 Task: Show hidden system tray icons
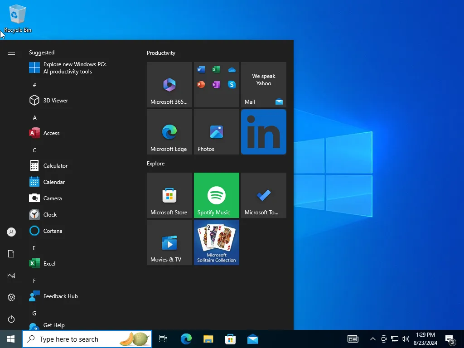point(373,339)
